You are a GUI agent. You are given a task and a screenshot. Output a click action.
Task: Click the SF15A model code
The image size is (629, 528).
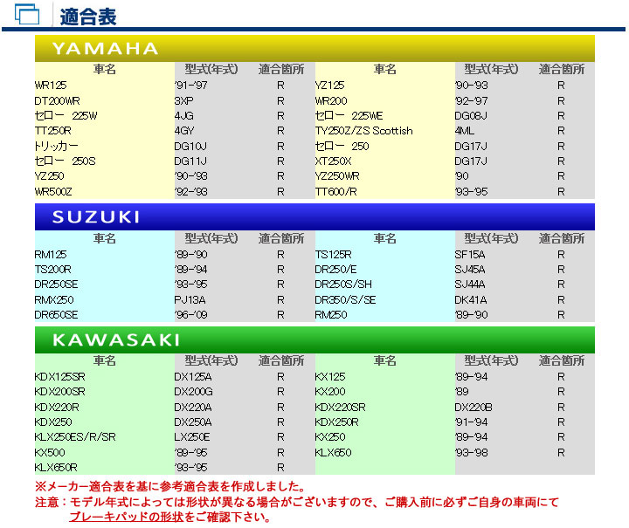(470, 254)
